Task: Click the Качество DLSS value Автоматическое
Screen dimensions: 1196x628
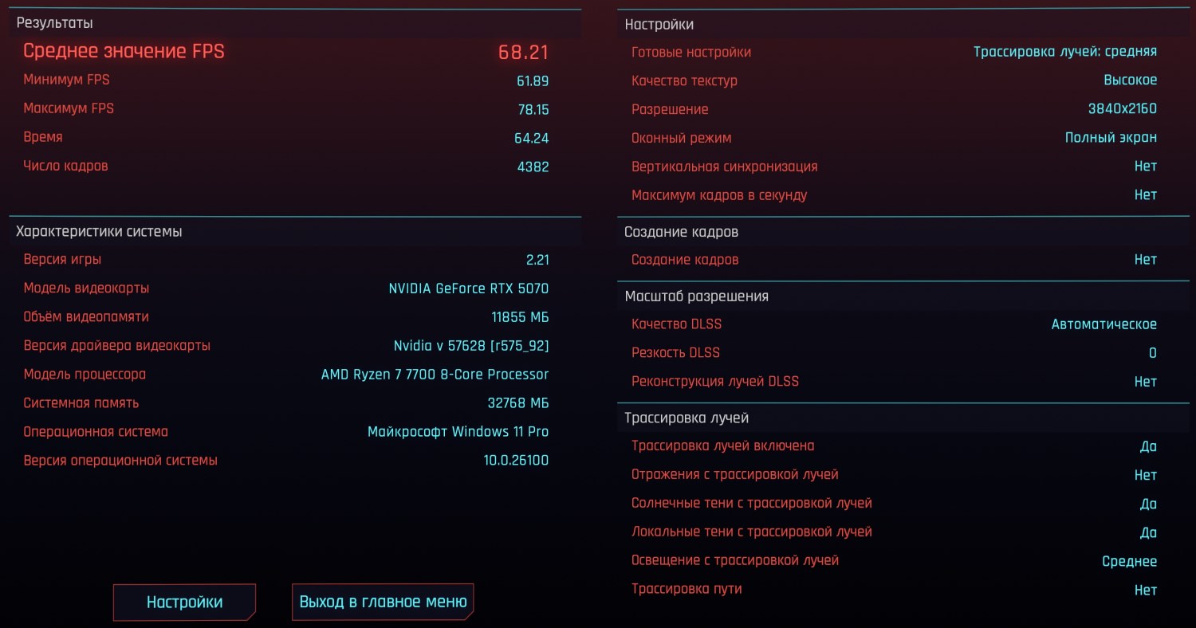Action: tap(1104, 324)
